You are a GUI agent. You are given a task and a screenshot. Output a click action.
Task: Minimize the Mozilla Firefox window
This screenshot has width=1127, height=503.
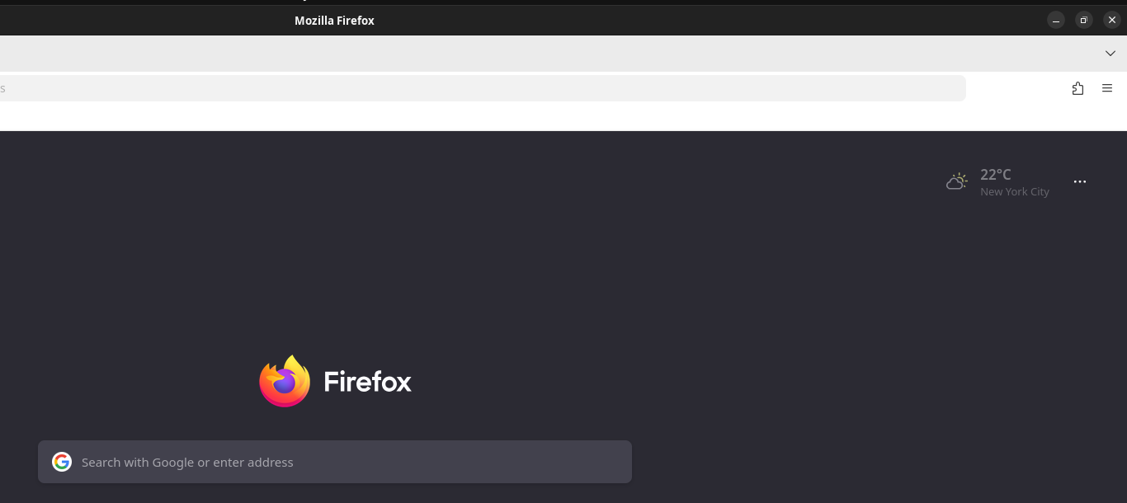[1056, 21]
